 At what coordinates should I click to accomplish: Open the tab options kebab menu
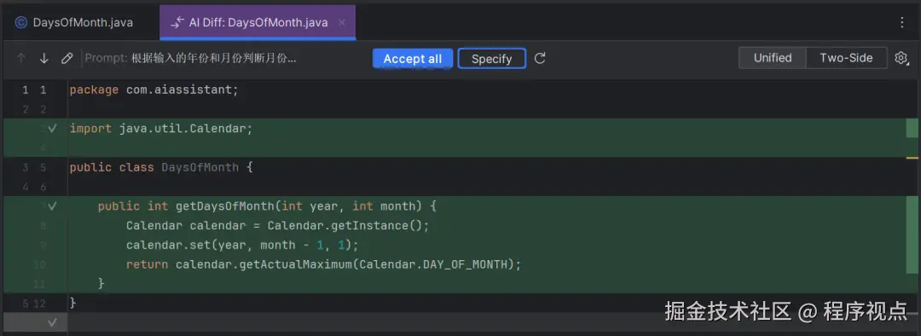902,22
